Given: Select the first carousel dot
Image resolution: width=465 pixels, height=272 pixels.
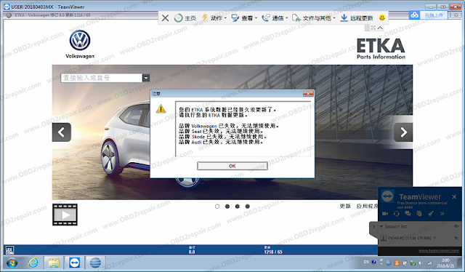Looking at the screenshot, I should (217, 207).
